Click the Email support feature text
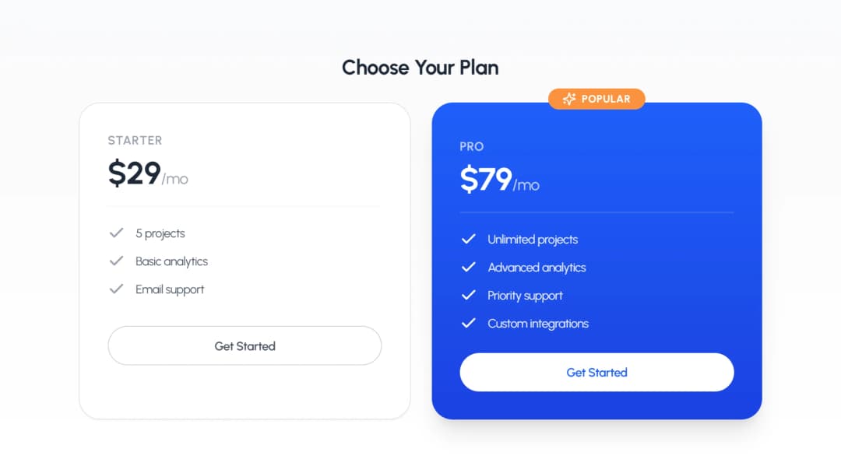Viewport: 841px width, 473px height. click(x=170, y=289)
